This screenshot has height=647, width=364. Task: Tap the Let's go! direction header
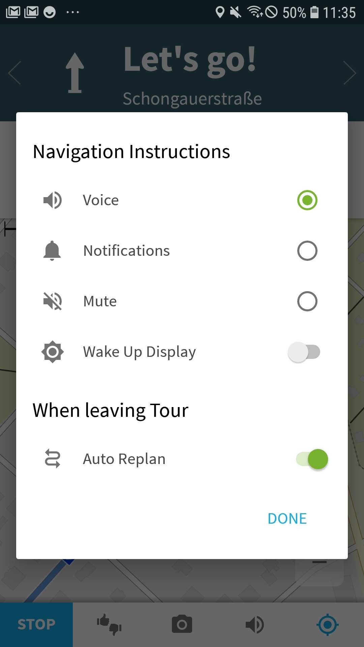pos(190,59)
